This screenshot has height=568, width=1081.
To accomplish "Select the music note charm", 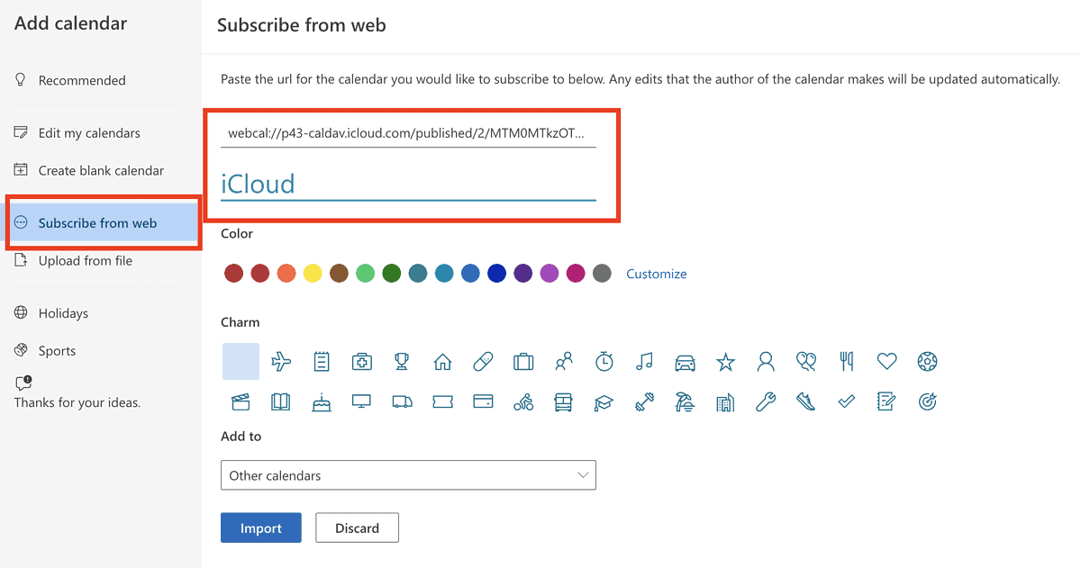I will point(644,362).
